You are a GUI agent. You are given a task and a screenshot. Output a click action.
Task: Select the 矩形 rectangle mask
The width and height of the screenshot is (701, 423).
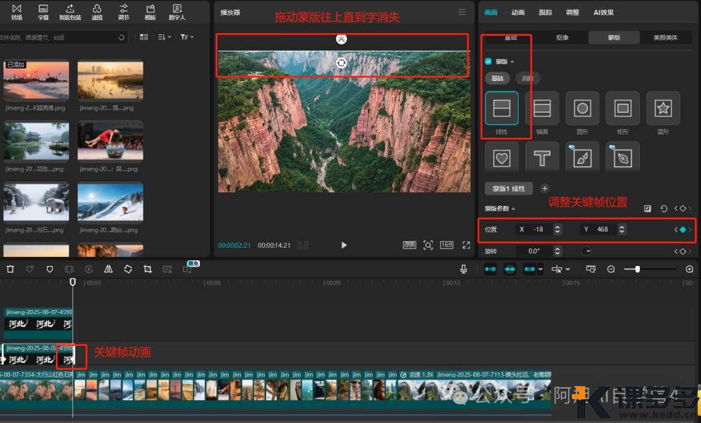click(x=622, y=108)
